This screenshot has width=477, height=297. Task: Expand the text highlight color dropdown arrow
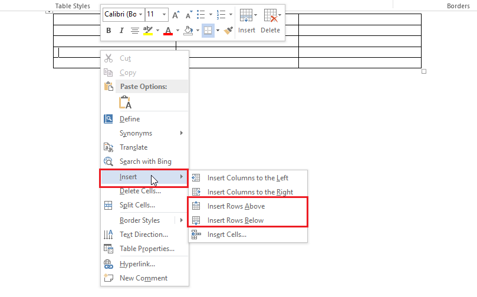[x=158, y=31]
